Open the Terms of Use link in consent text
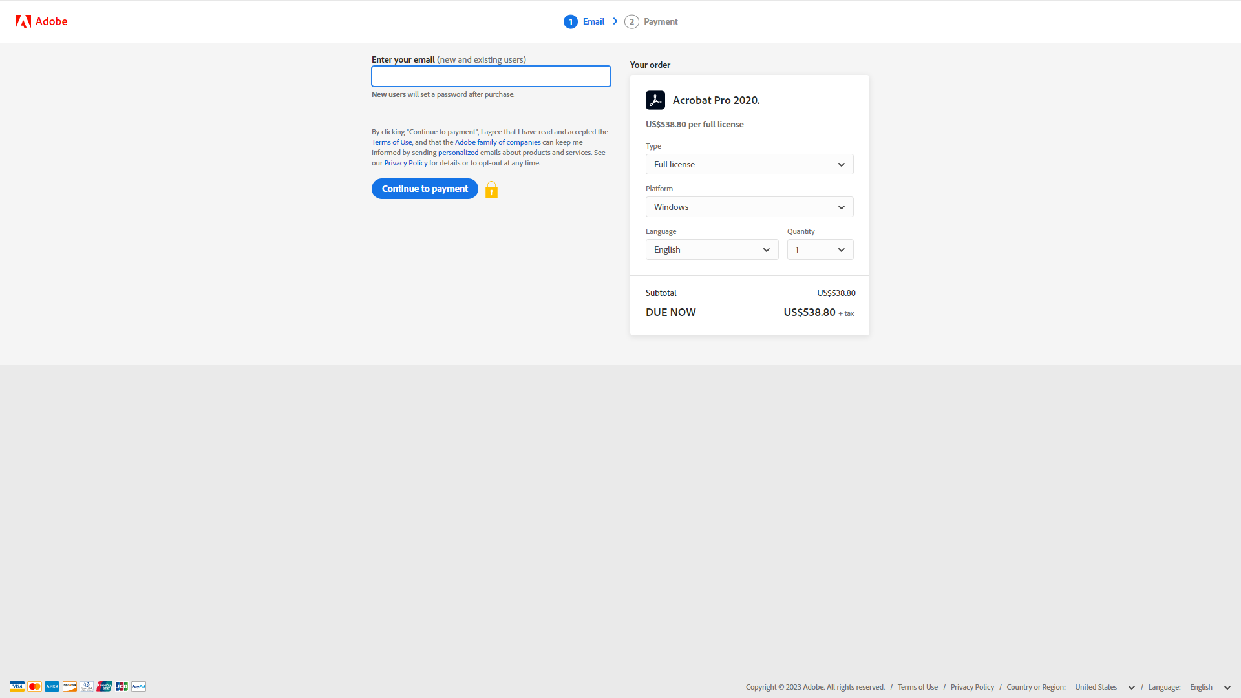The width and height of the screenshot is (1241, 698). click(x=392, y=142)
